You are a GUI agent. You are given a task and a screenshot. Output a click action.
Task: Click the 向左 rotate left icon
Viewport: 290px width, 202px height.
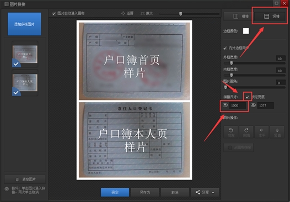[x=231, y=132]
